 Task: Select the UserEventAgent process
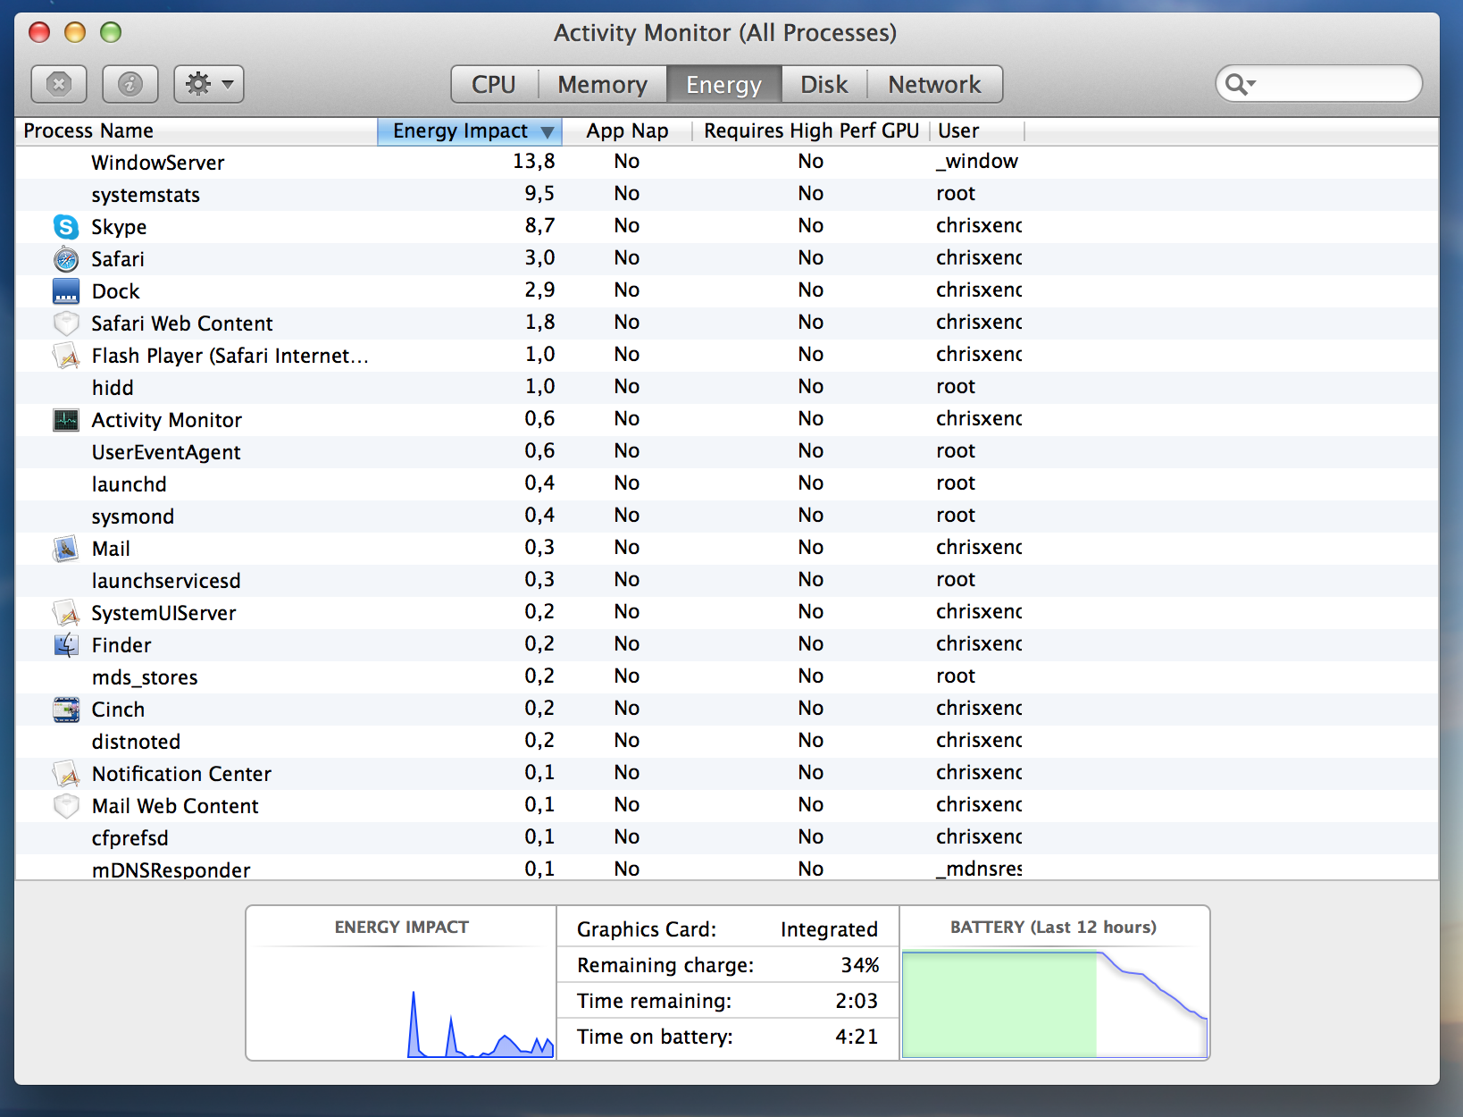coord(166,452)
